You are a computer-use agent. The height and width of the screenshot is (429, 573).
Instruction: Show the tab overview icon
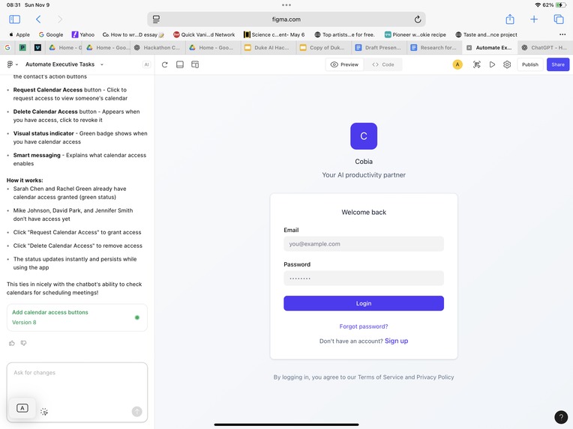pyautogui.click(x=559, y=19)
